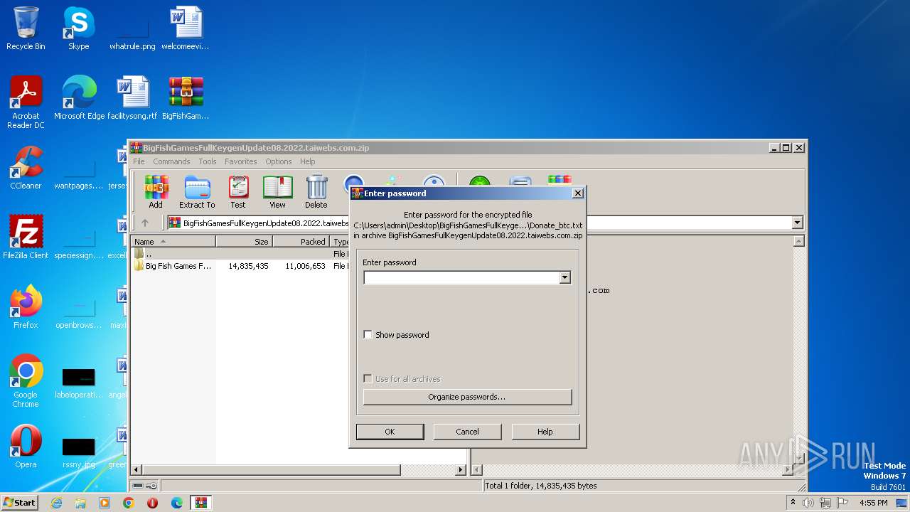Click Help button in password dialog
This screenshot has width=910, height=512.
click(545, 432)
